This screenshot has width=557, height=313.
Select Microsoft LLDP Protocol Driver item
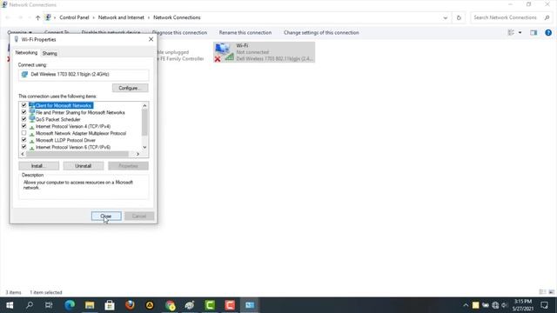click(x=66, y=140)
